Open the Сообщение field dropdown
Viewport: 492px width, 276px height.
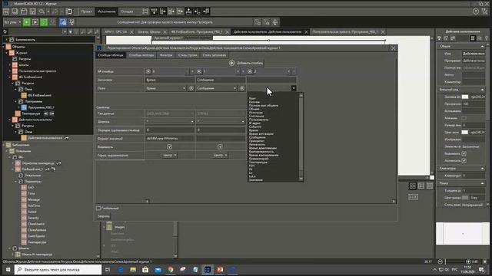tap(234, 88)
